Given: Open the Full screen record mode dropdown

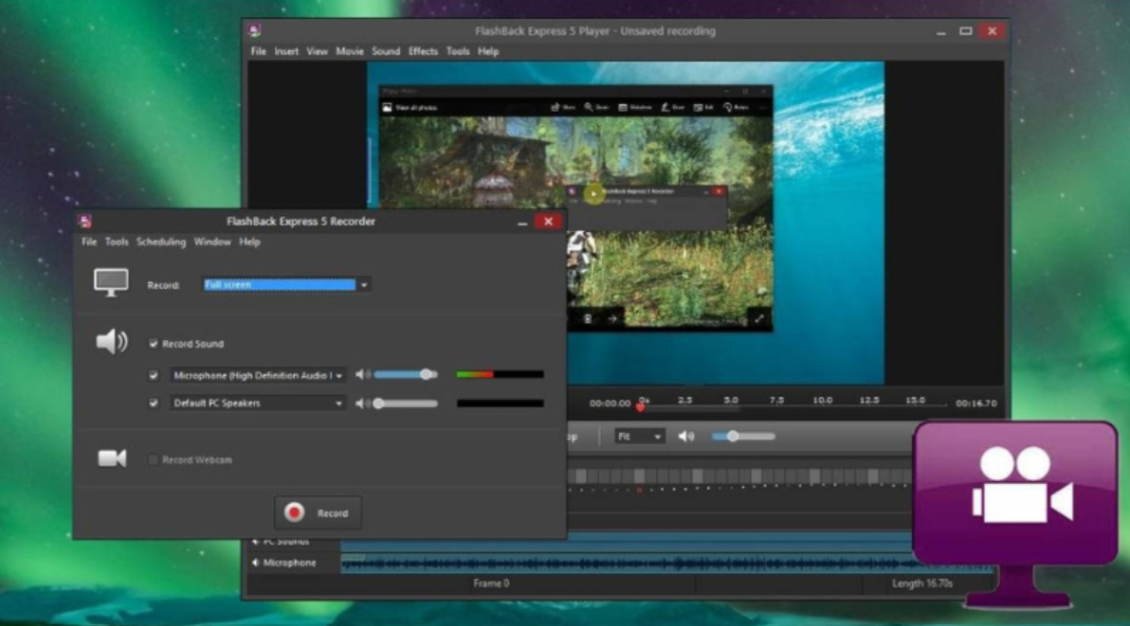Looking at the screenshot, I should click(x=287, y=285).
